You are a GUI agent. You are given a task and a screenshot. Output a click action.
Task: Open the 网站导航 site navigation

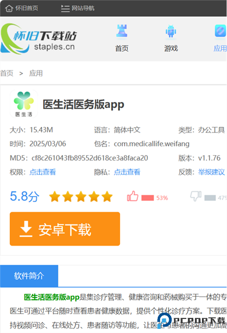[83, 8]
